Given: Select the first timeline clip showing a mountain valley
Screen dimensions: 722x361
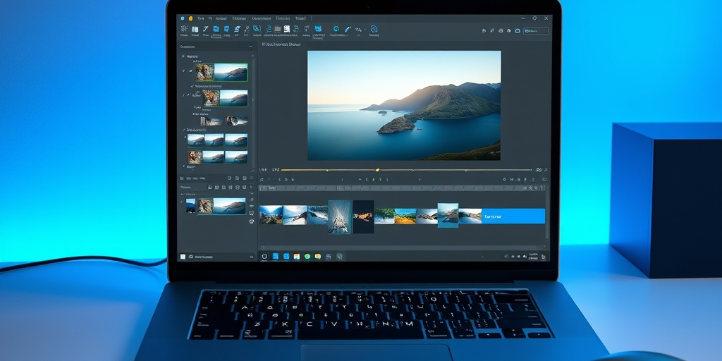Looking at the screenshot, I should point(271,215).
